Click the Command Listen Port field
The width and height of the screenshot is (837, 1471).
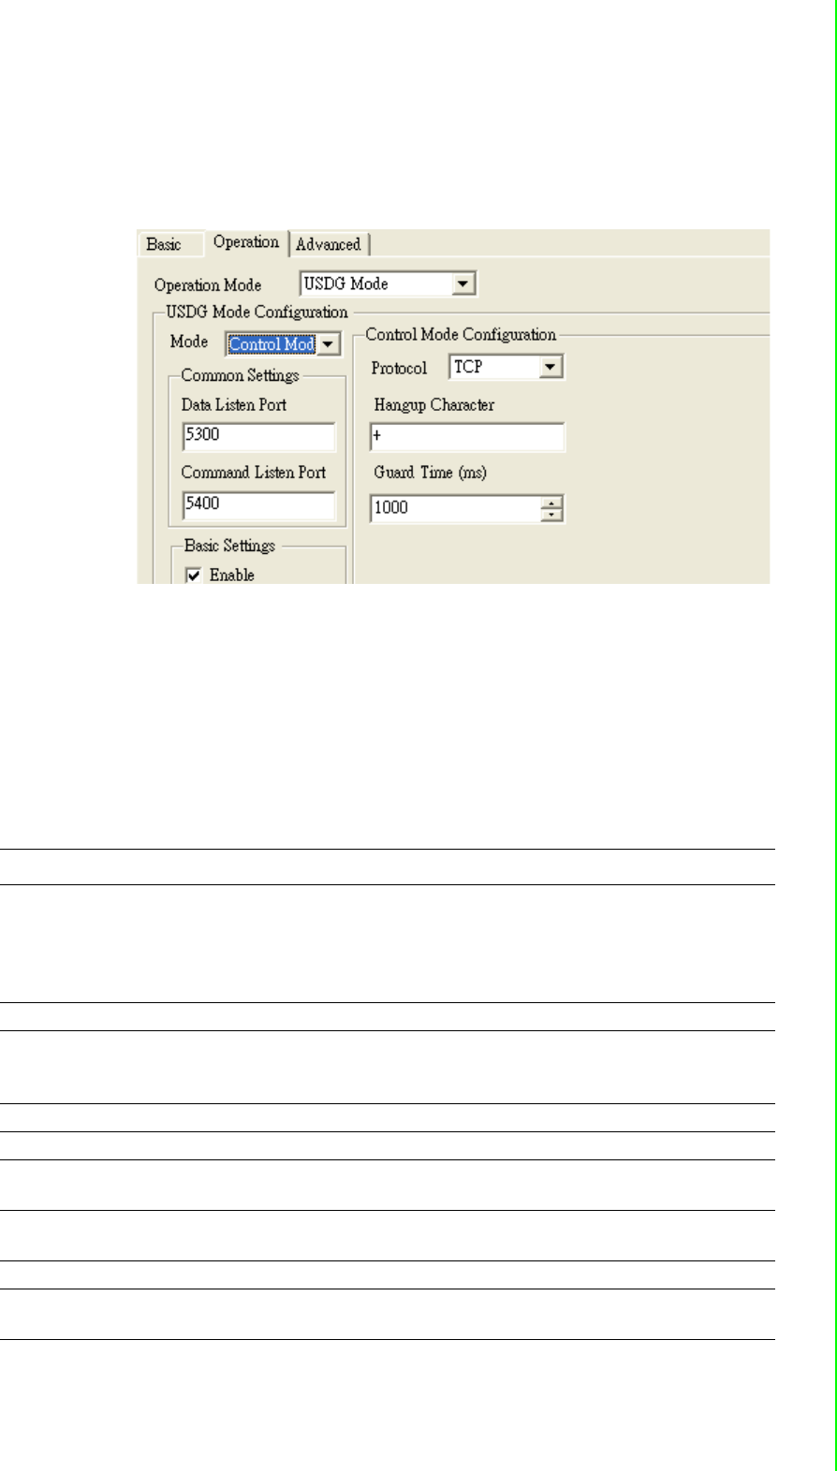click(x=259, y=505)
